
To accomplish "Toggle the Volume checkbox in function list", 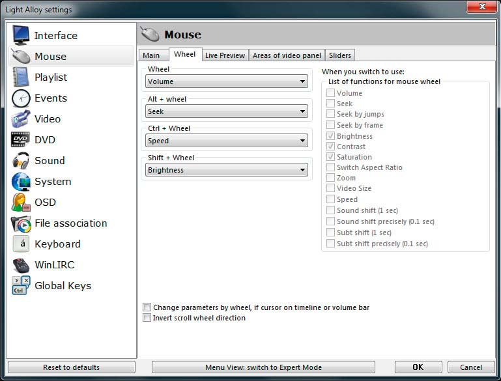I will 330,93.
